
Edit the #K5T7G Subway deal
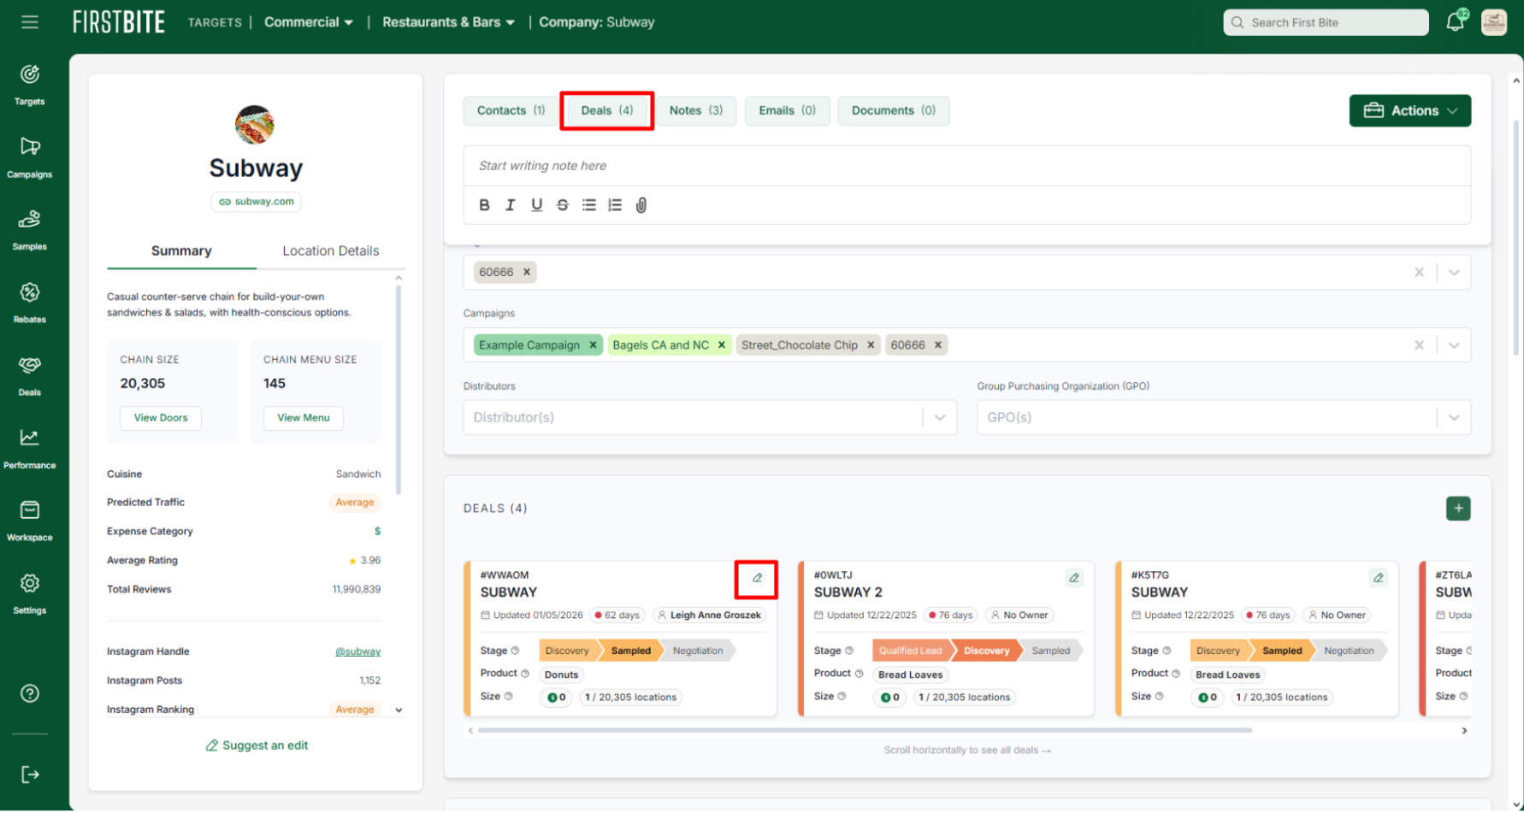coord(1378,578)
